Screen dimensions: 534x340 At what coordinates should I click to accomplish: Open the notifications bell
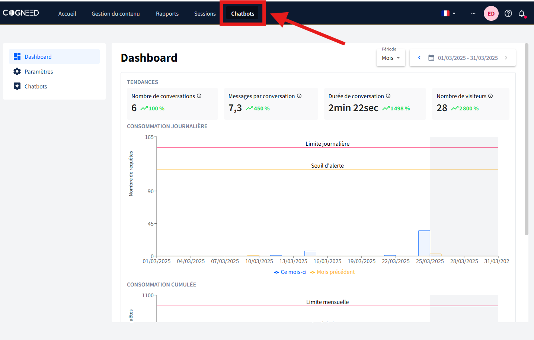[x=522, y=14]
